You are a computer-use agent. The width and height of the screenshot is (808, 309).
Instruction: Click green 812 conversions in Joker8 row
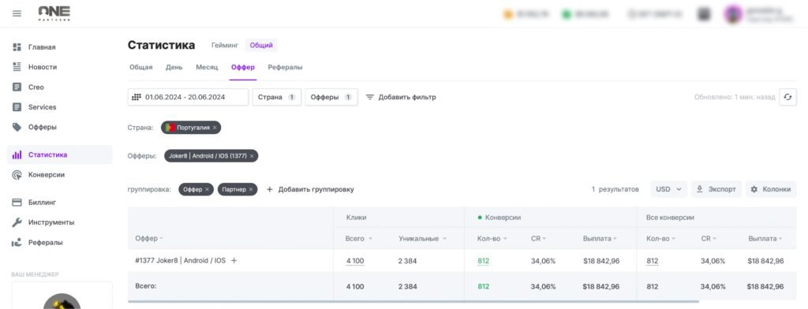(484, 261)
